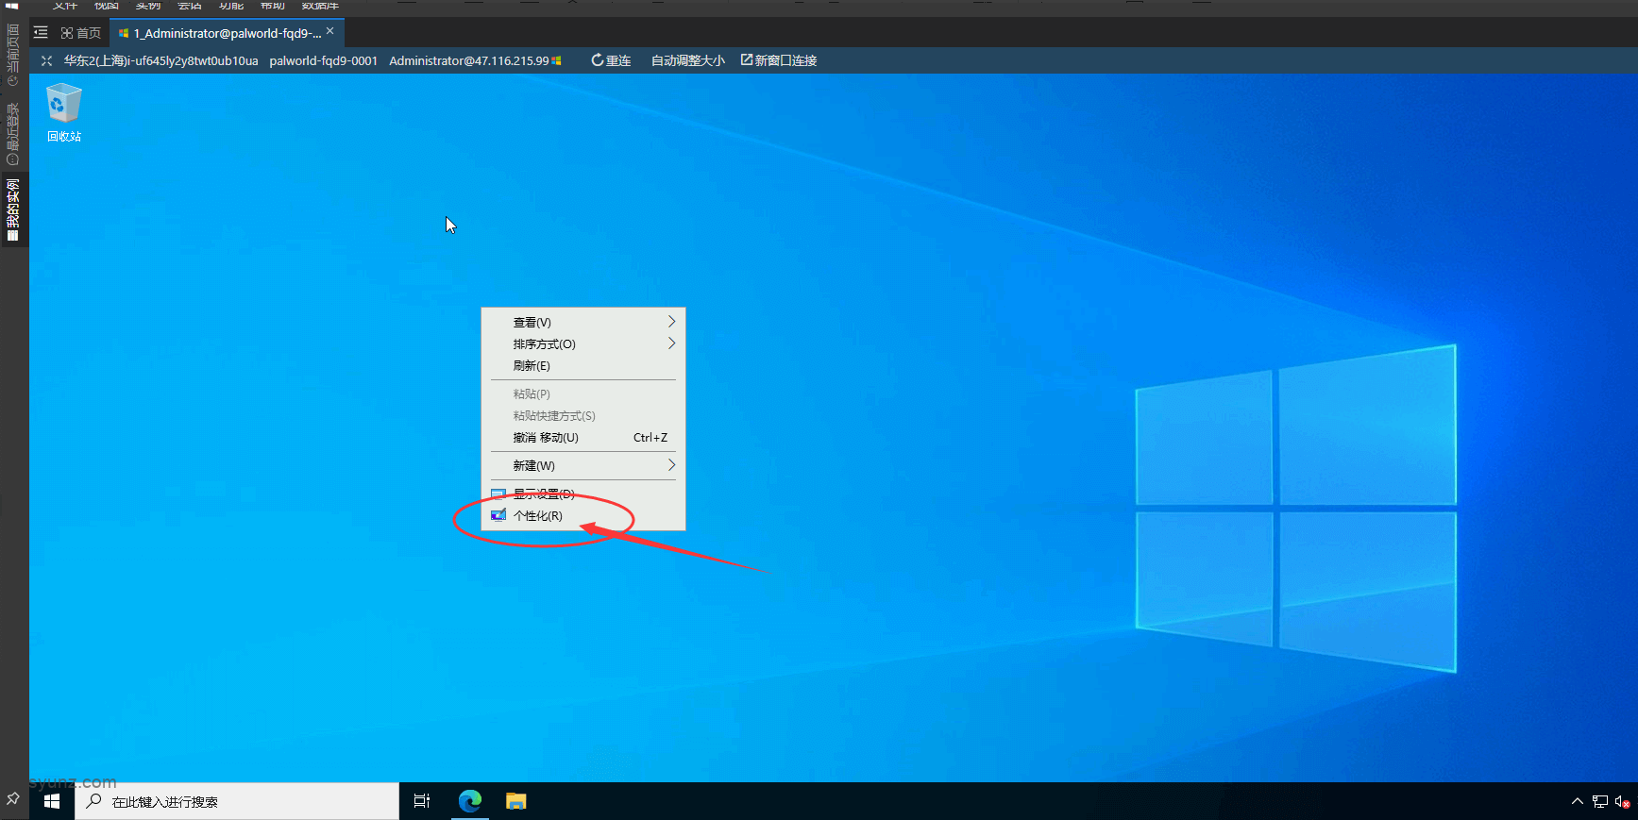Open File Explorer from the taskbar

coord(515,801)
